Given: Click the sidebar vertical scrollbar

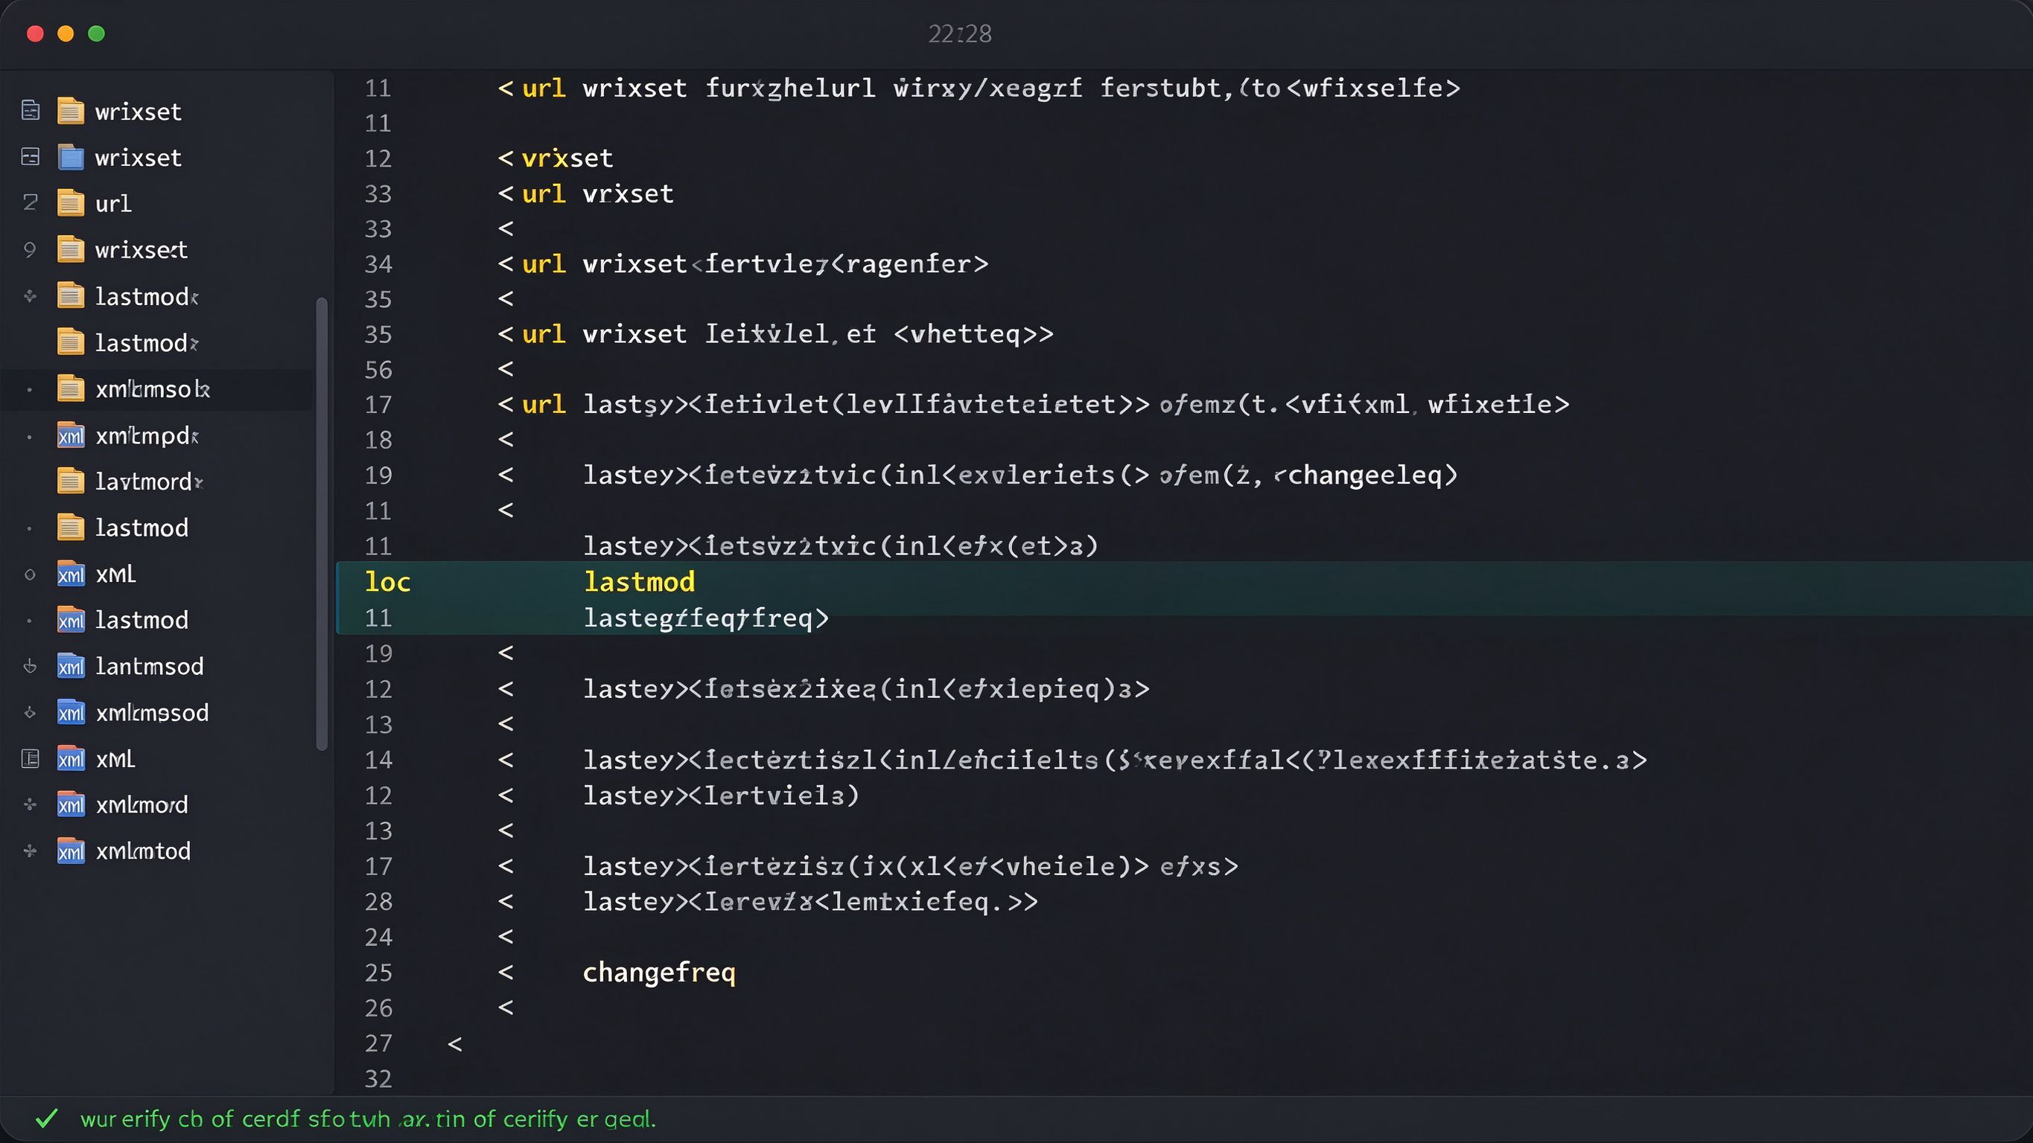Looking at the screenshot, I should point(321,524).
